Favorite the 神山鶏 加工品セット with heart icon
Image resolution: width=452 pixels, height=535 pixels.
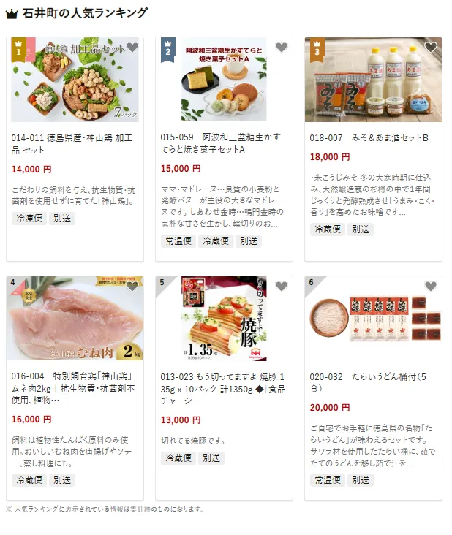(132, 47)
